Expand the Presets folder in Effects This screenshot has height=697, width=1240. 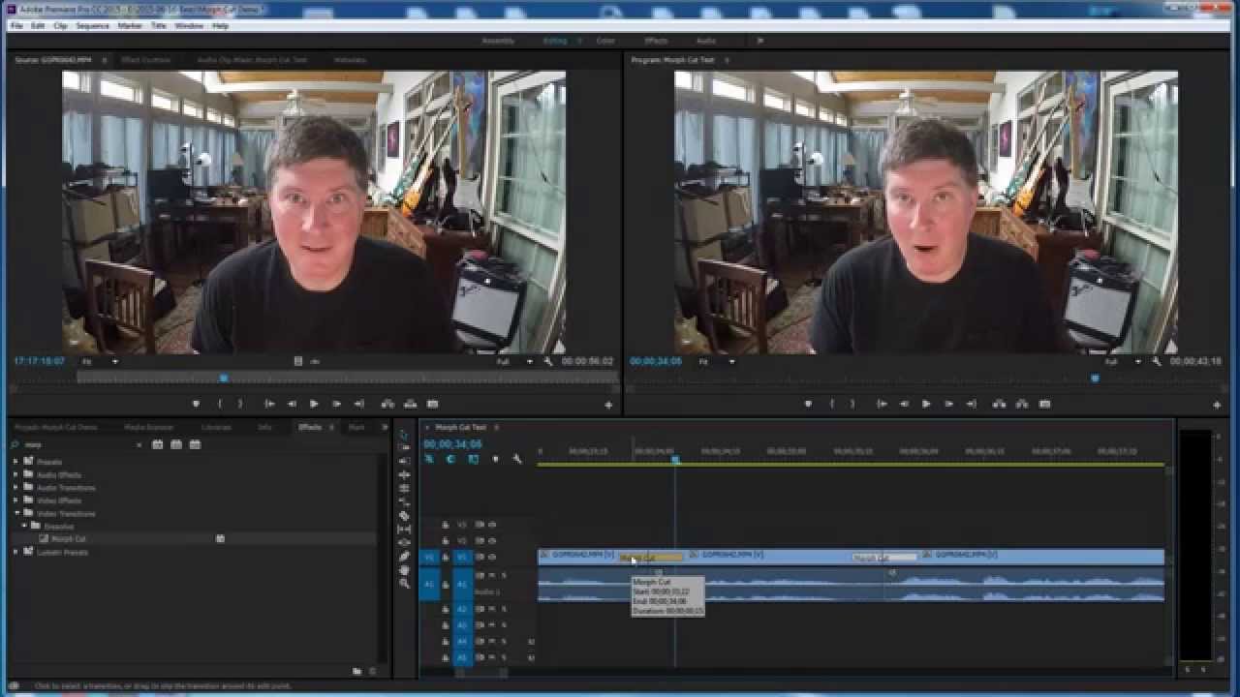click(15, 462)
